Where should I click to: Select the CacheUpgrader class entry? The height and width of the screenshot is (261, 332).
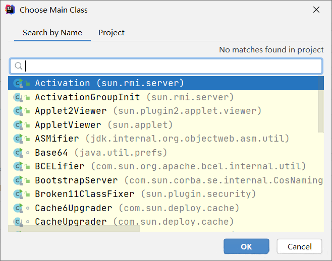click(x=71, y=222)
